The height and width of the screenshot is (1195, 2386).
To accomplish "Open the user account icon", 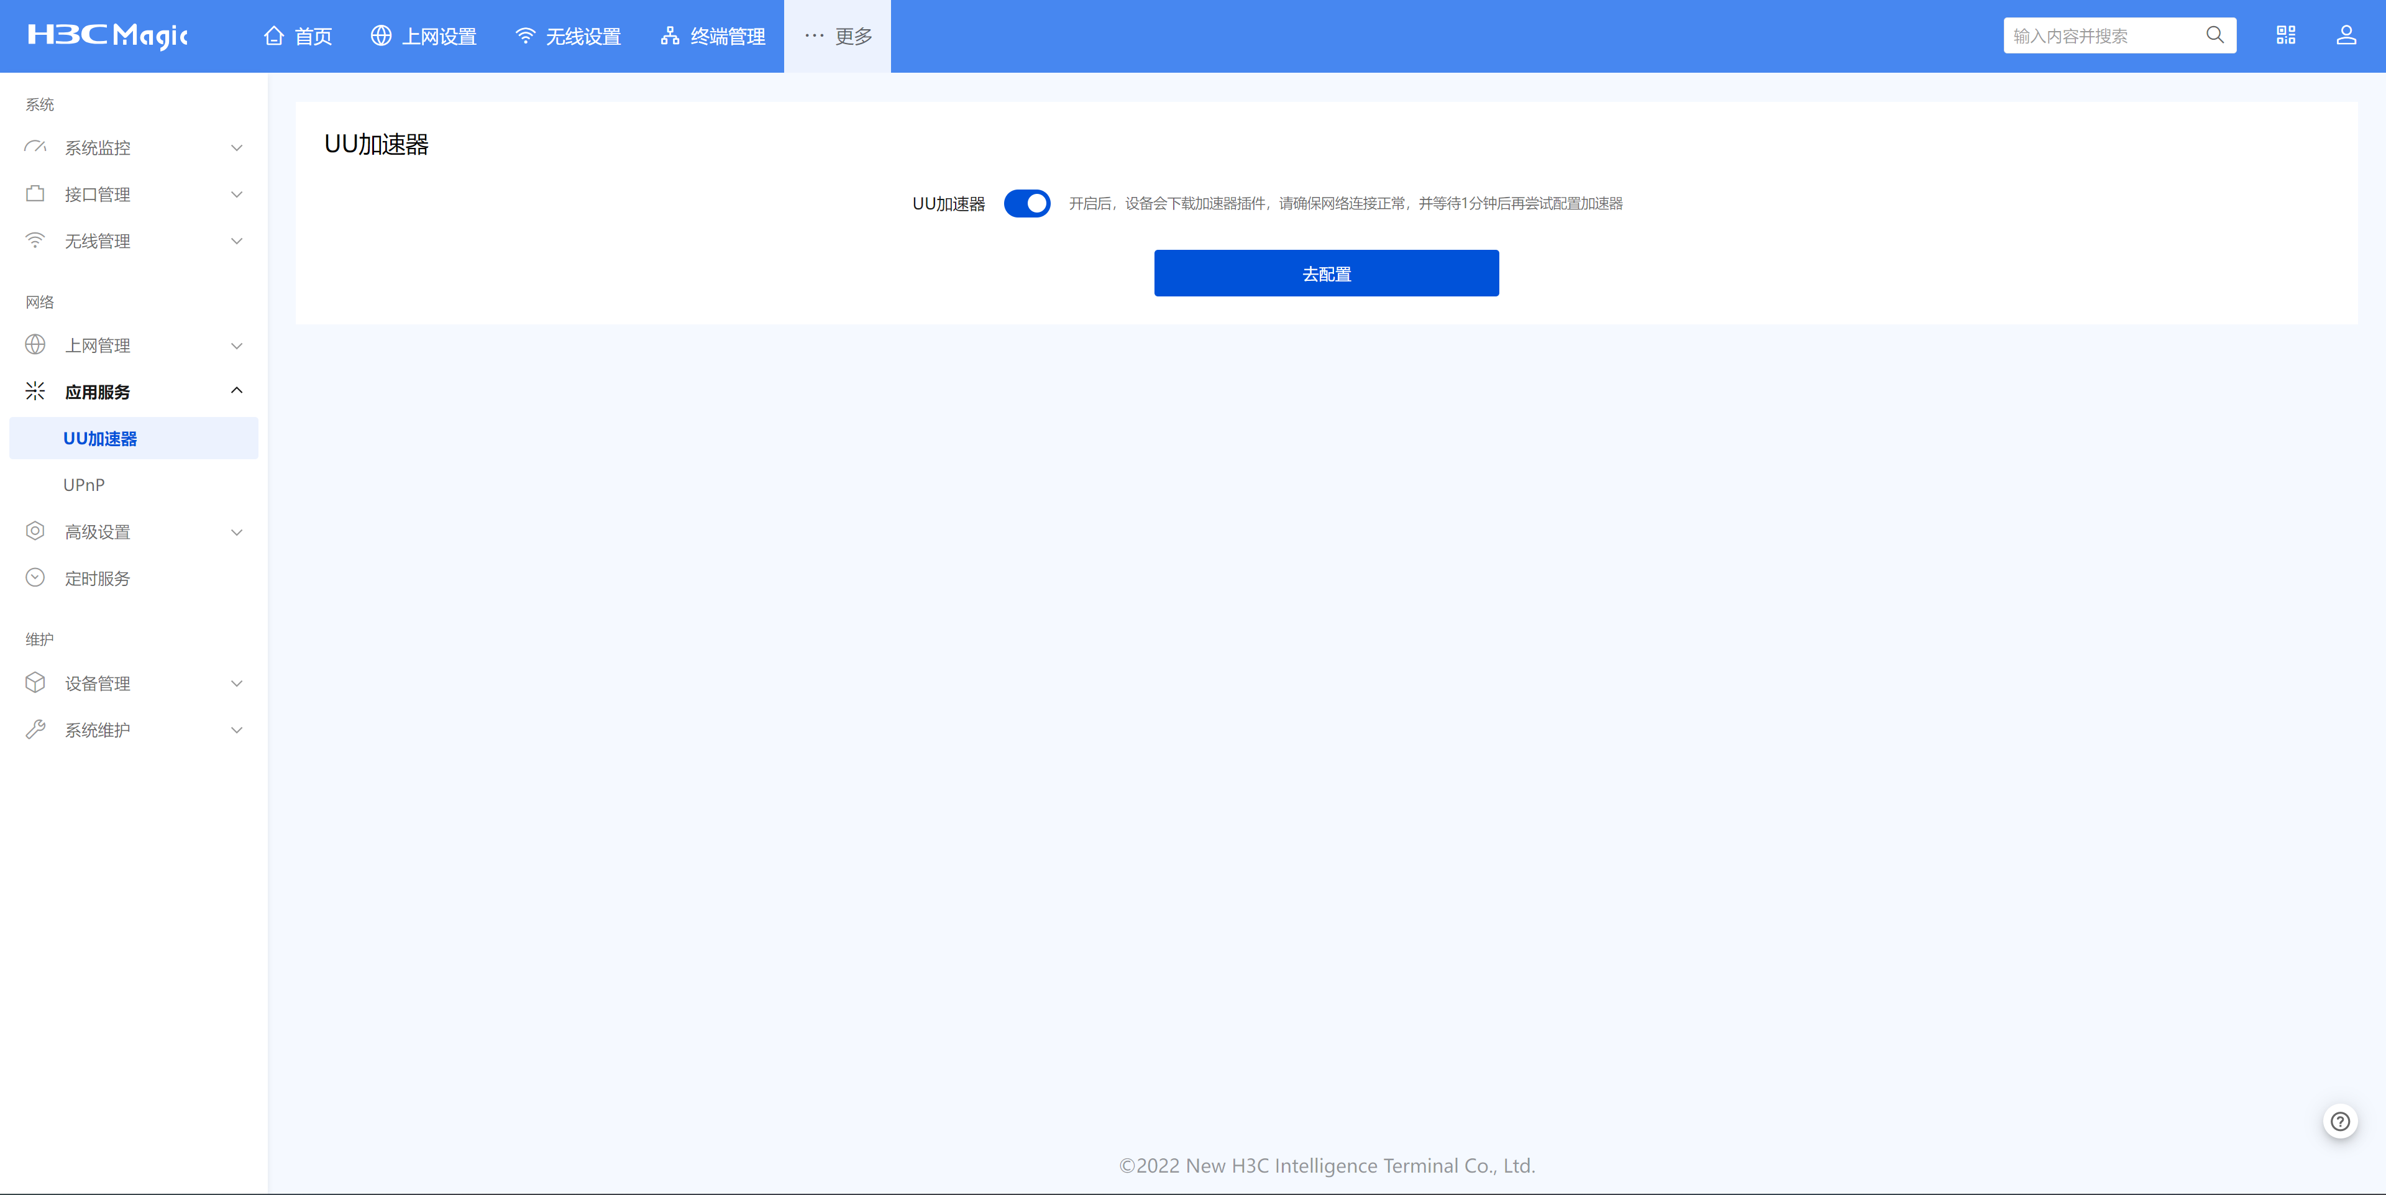I will [2346, 35].
